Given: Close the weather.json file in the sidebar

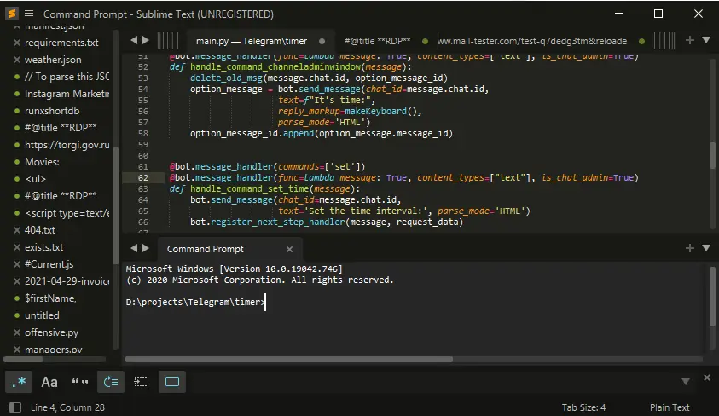Looking at the screenshot, I should [16, 60].
